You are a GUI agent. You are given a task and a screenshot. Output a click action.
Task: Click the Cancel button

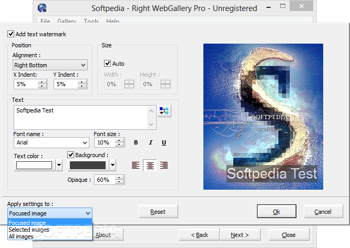pos(323,211)
